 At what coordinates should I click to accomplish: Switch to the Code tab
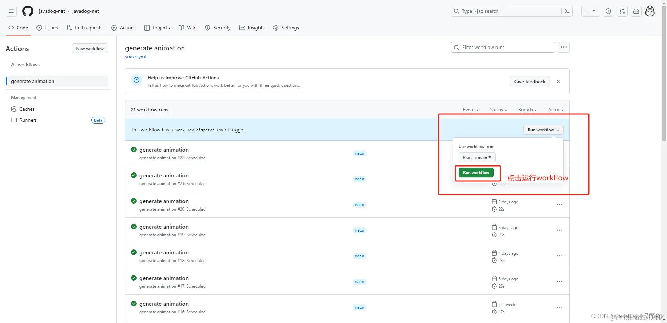click(18, 28)
